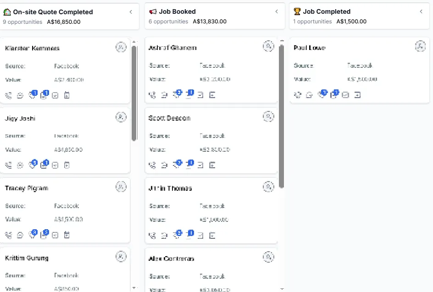Screen dimensions: 433x292
Task: Click the message icon on Ashraf Ghanem's card
Action: click(x=164, y=95)
